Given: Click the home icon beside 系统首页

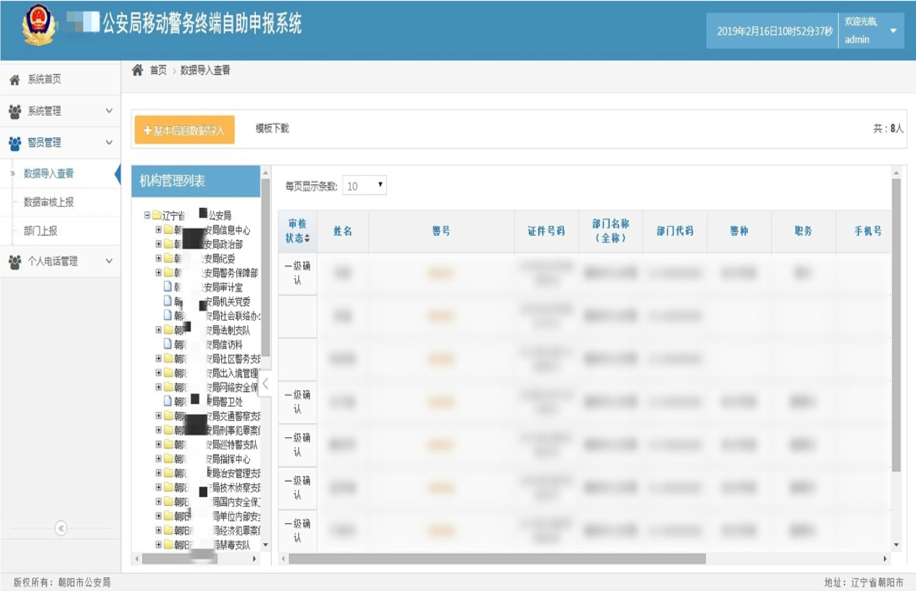Looking at the screenshot, I should pos(14,80).
